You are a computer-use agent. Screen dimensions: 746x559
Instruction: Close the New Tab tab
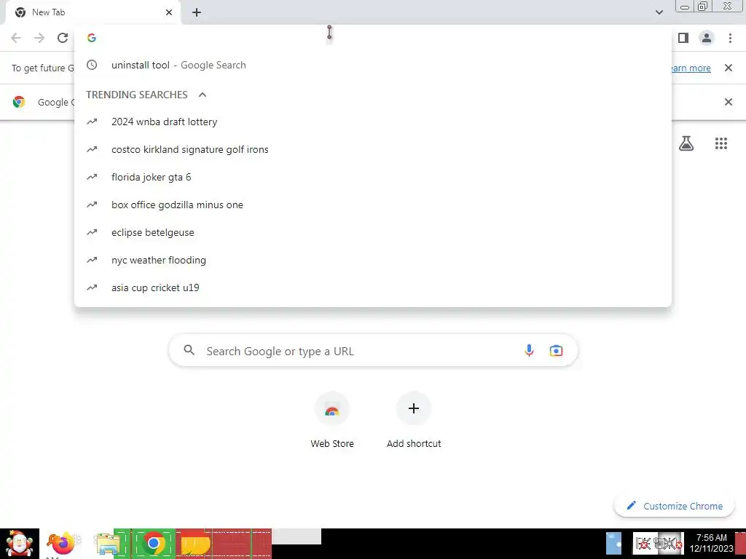[x=169, y=12]
